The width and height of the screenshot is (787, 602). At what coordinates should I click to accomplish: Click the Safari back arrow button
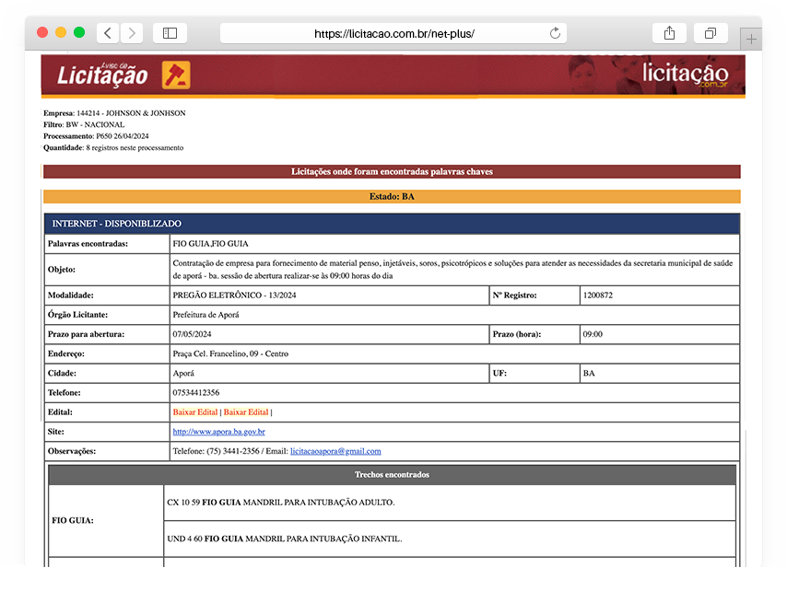108,33
